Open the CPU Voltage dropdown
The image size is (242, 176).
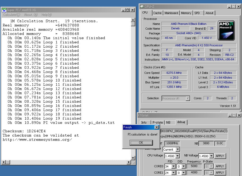coord(178,156)
